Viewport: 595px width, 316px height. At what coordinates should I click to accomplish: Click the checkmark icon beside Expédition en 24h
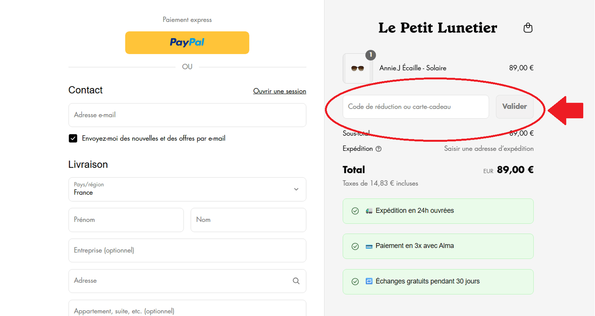355,211
